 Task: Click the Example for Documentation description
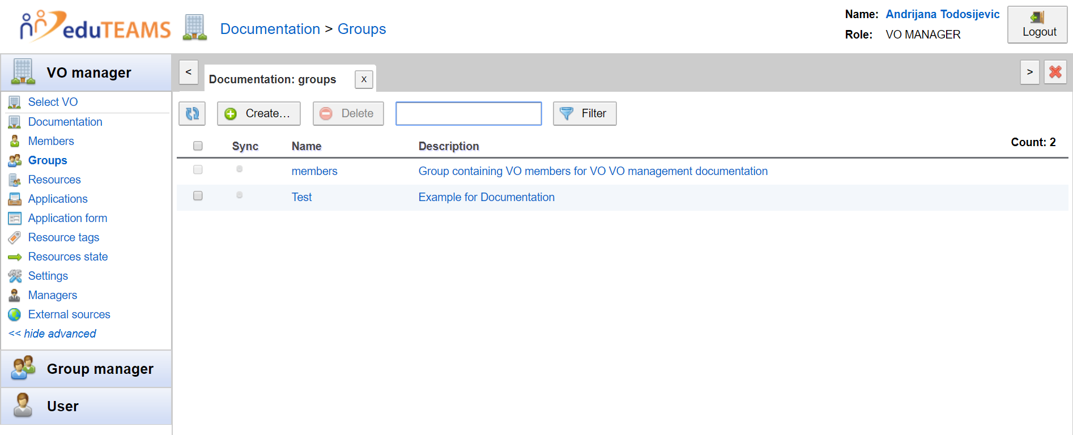pos(486,197)
